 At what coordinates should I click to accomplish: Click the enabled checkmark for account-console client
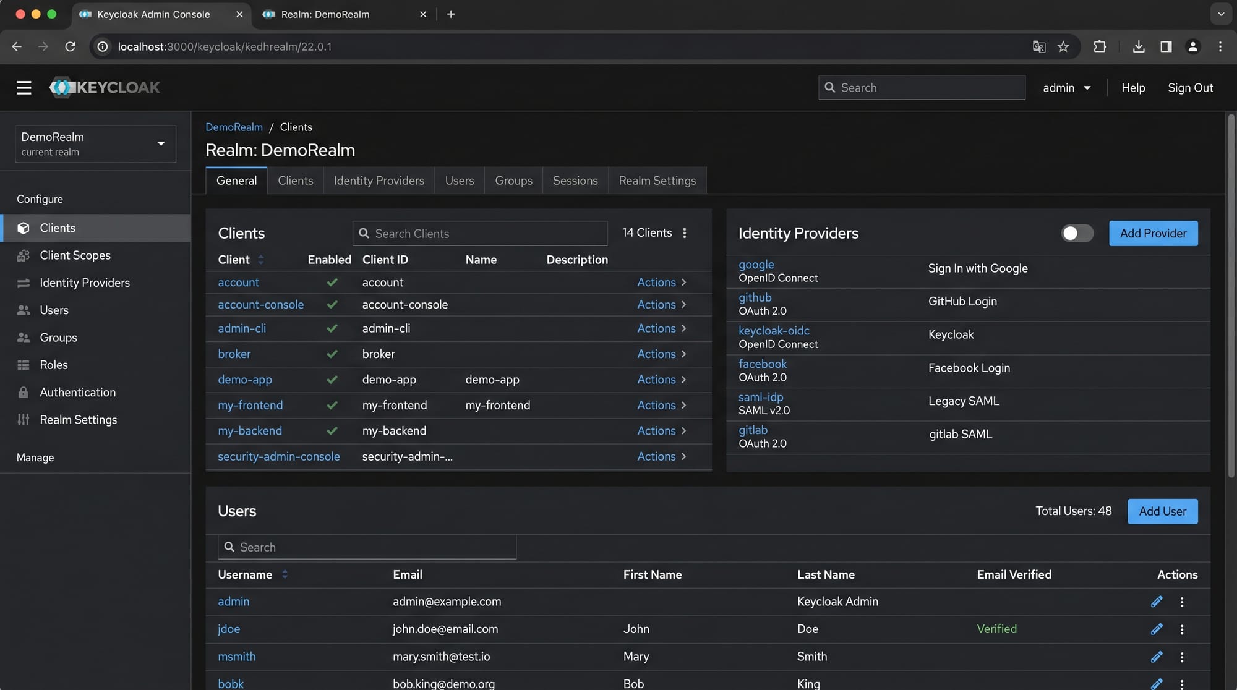pos(332,305)
